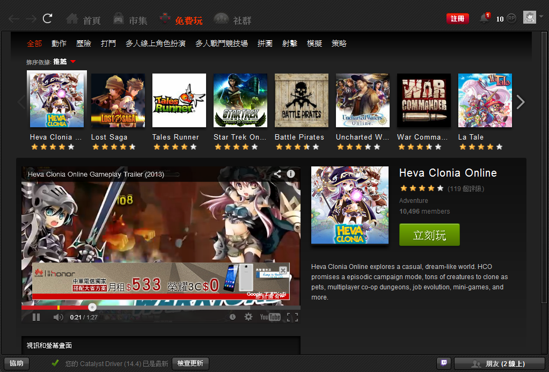This screenshot has height=372, width=549.
Task: Click the 視訊和螢幕畫面 section header
Action: click(49, 346)
